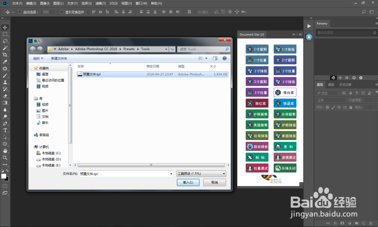Open the 窗口(W) menu

[141, 3]
